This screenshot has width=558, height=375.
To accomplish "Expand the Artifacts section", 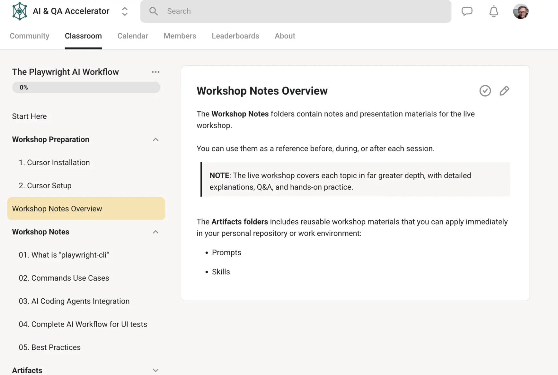I will click(x=155, y=370).
